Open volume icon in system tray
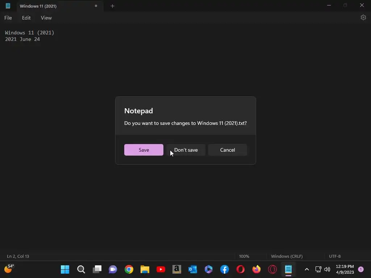Image resolution: width=371 pixels, height=278 pixels. click(x=327, y=269)
